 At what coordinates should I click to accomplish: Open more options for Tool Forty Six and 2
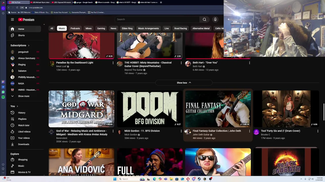coord(318,131)
